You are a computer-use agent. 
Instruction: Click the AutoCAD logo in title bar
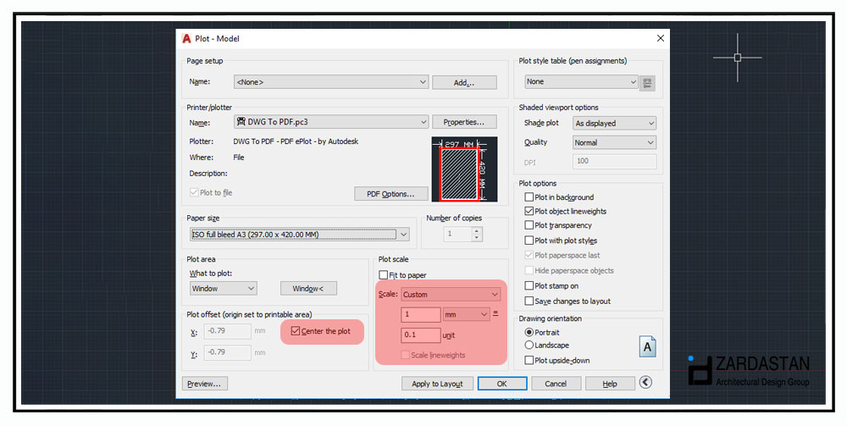tap(186, 38)
